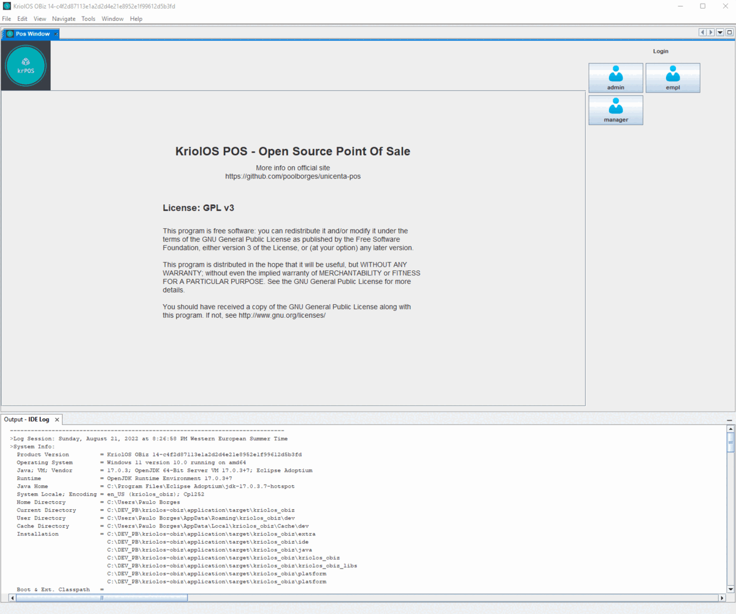The image size is (736, 614).
Task: Click the KriolOS OBiz title bar app icon
Action: tap(7, 6)
